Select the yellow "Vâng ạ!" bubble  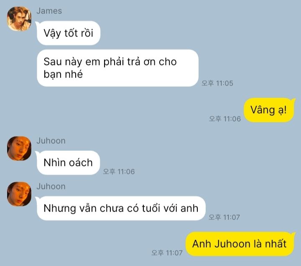point(269,110)
